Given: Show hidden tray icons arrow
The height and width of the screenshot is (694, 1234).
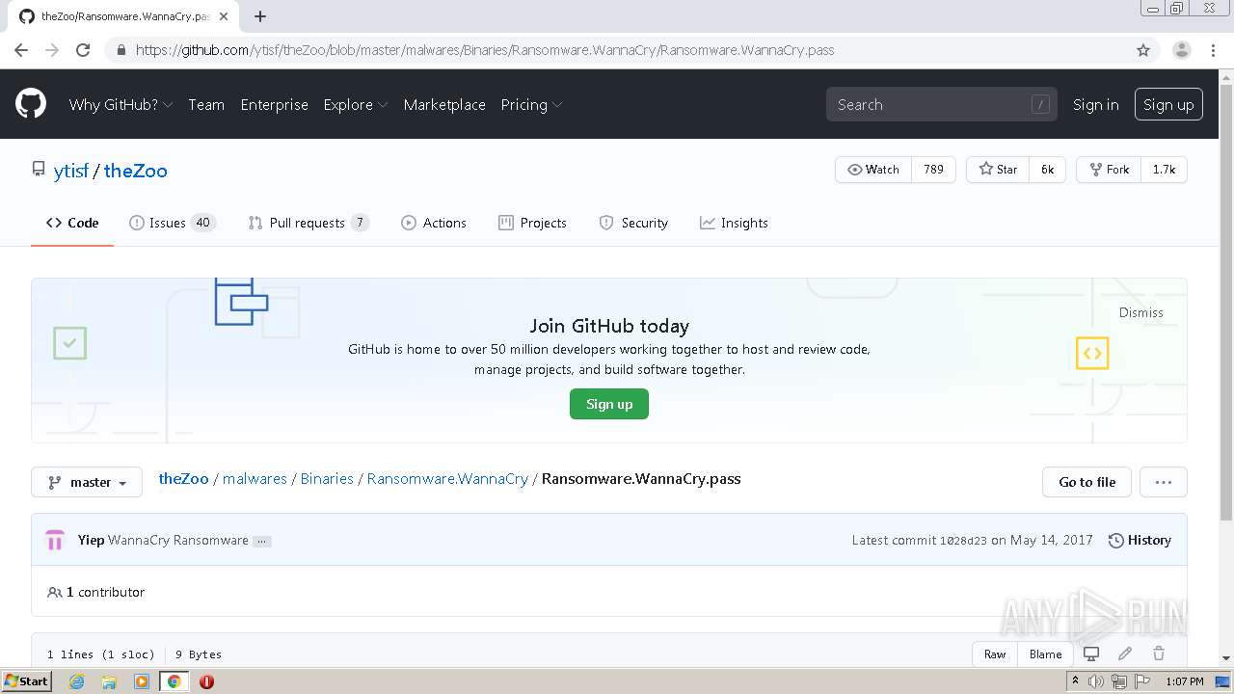Looking at the screenshot, I should pyautogui.click(x=1075, y=681).
